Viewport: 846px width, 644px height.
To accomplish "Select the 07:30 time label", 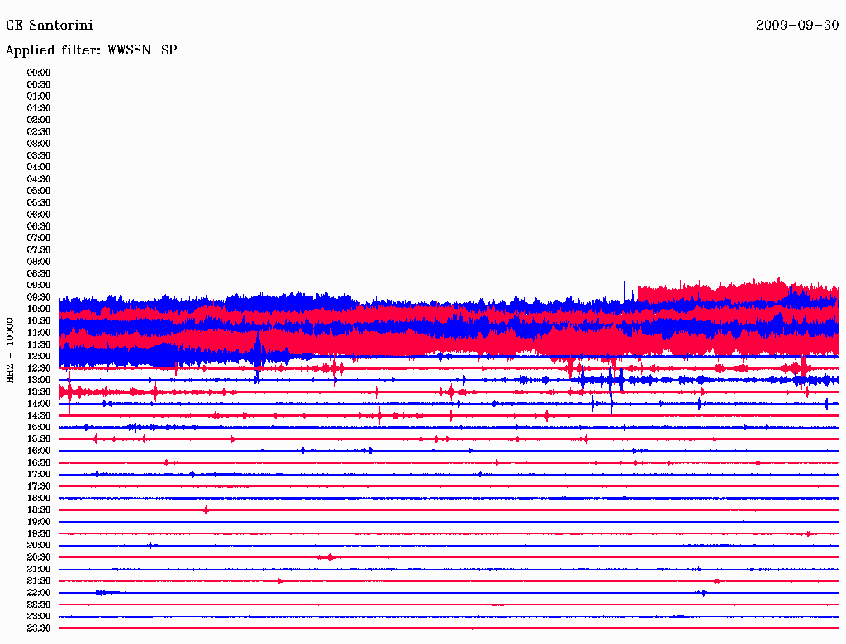I will coord(39,250).
